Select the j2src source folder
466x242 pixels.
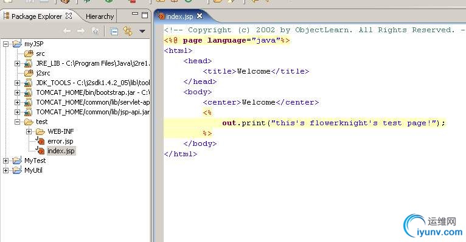pyautogui.click(x=43, y=73)
